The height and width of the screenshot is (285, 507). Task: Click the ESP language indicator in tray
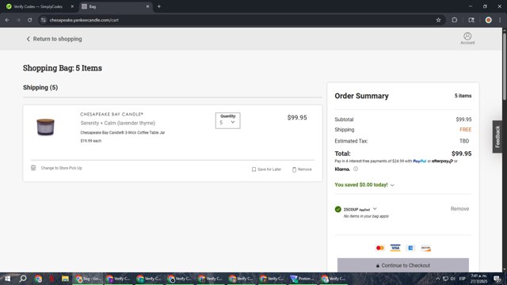tap(462, 279)
